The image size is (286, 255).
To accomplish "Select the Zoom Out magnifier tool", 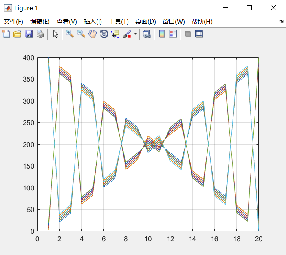I will 81,34.
